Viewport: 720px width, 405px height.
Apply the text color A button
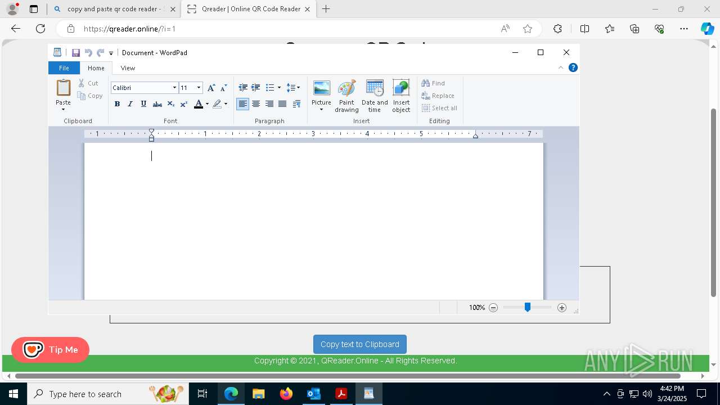point(198,104)
